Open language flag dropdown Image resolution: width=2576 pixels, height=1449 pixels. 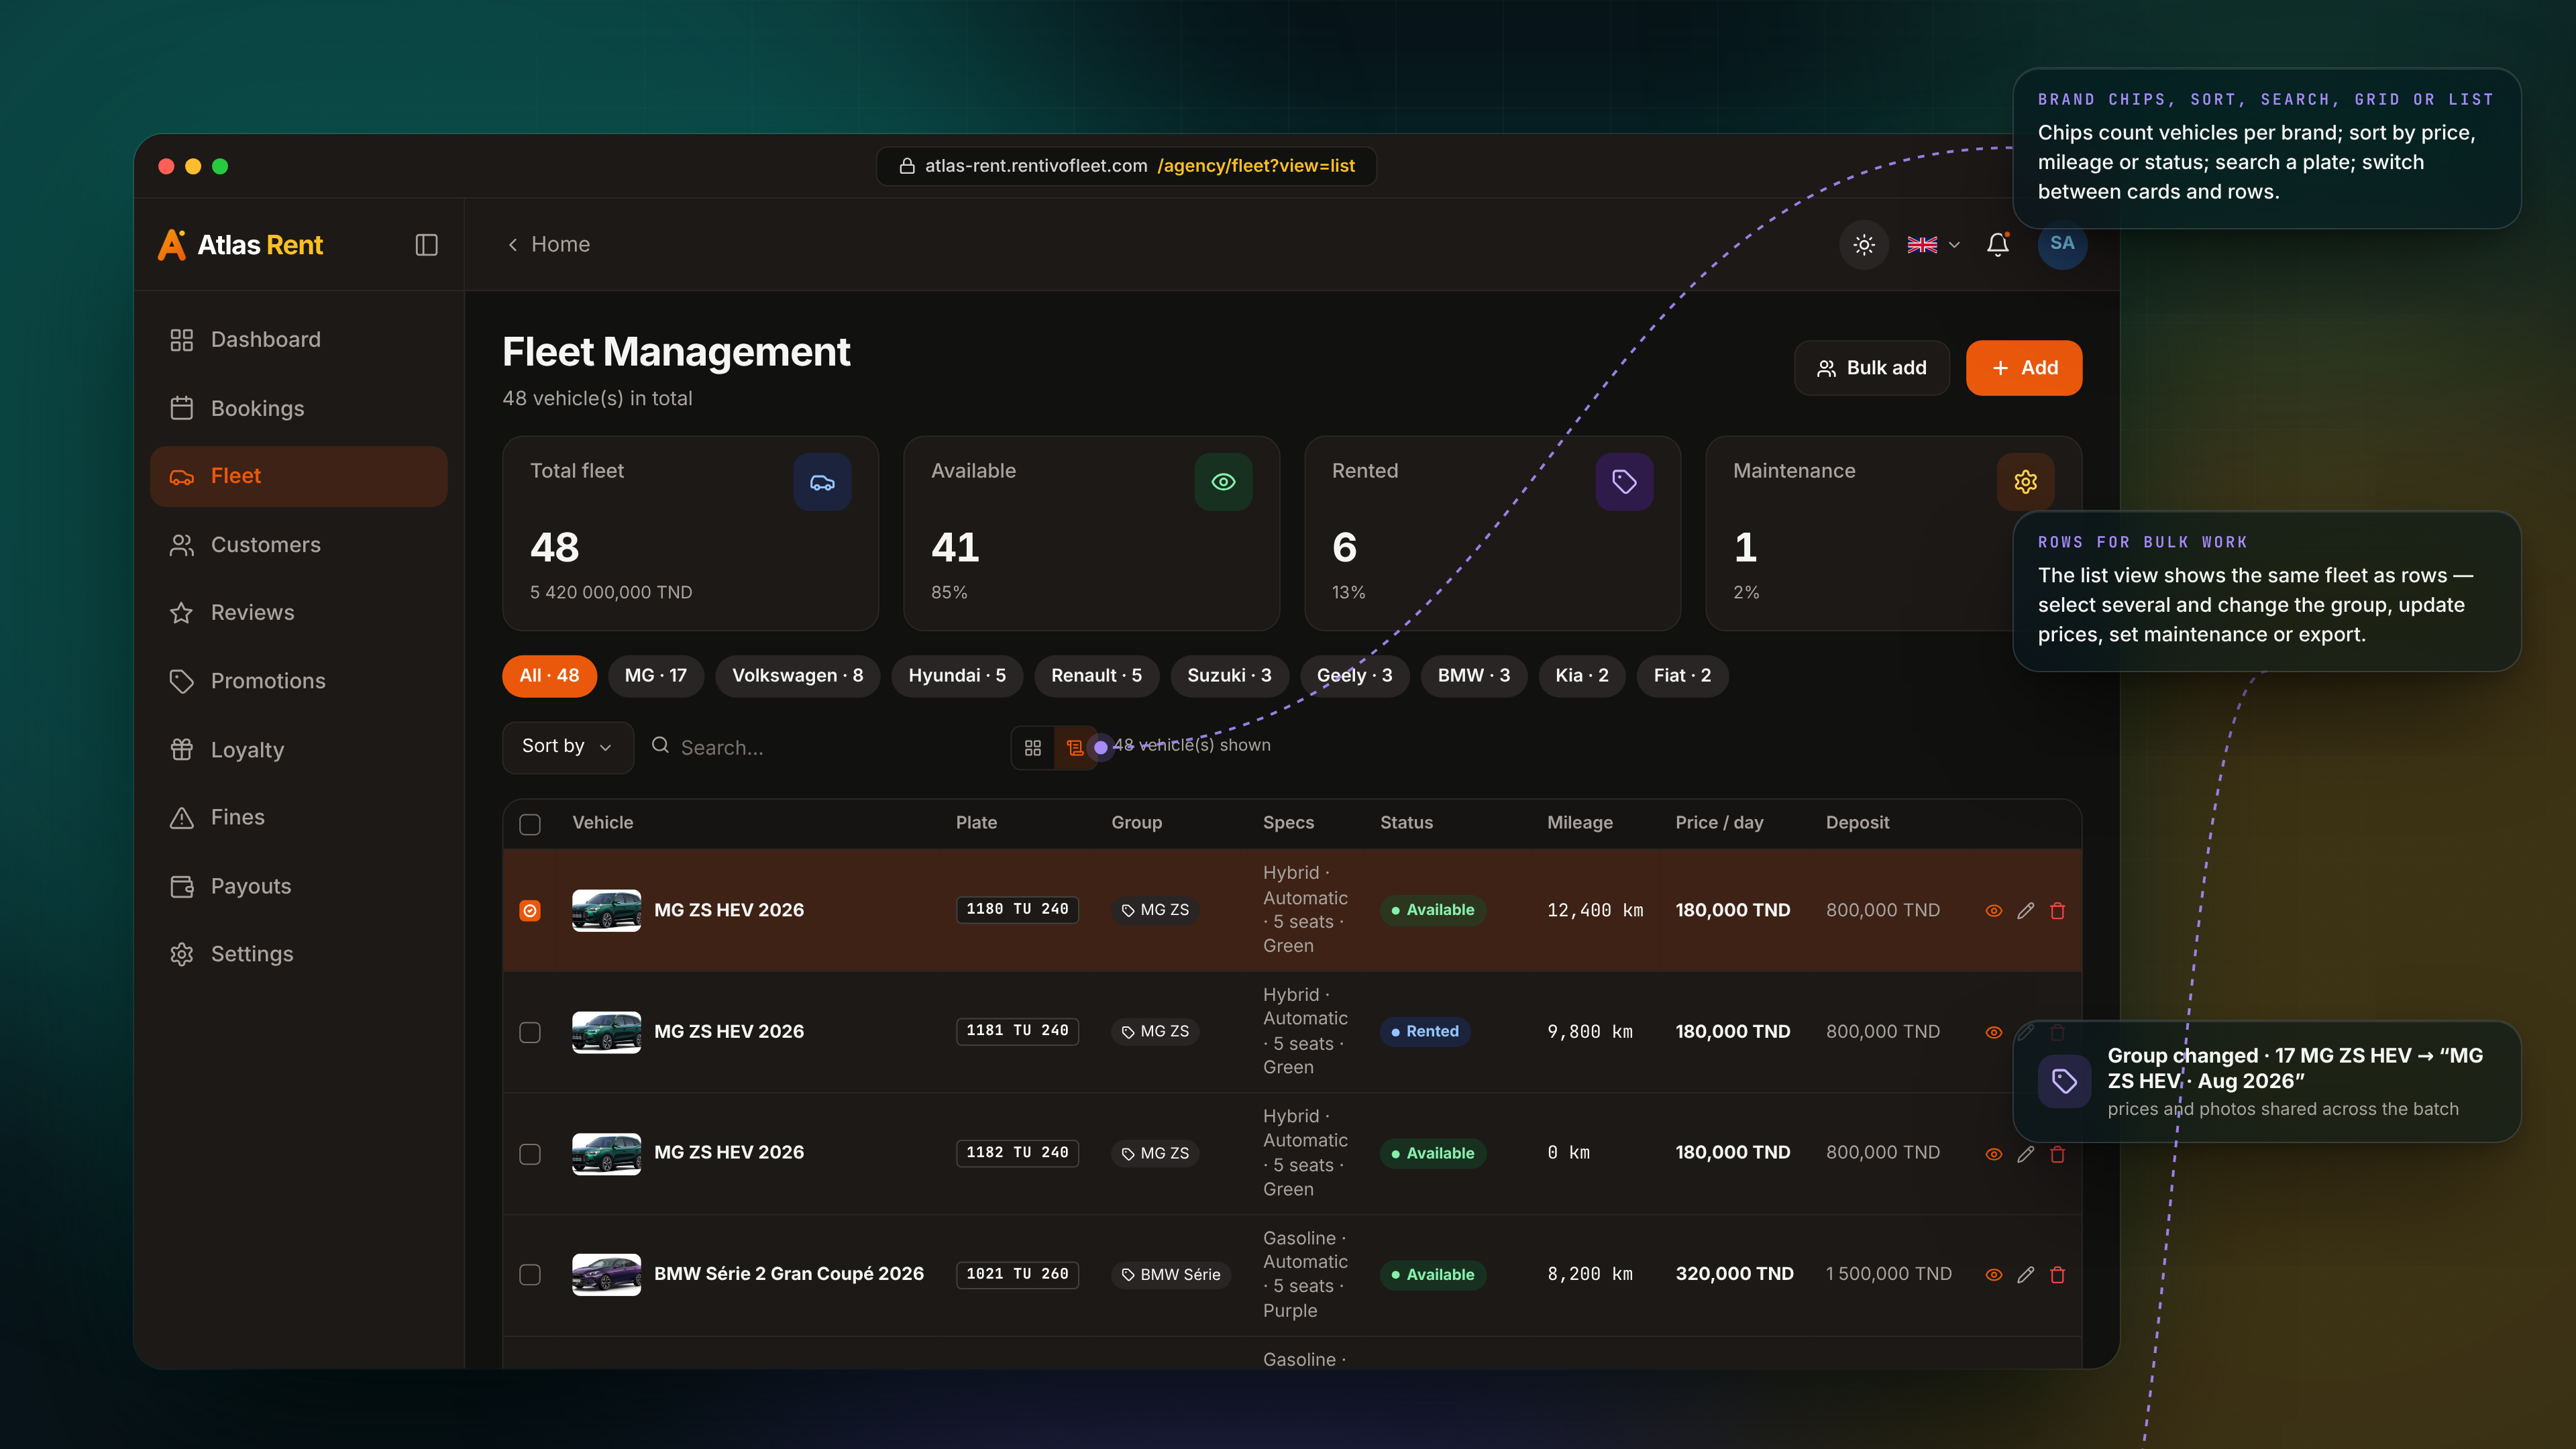pyautogui.click(x=1933, y=245)
